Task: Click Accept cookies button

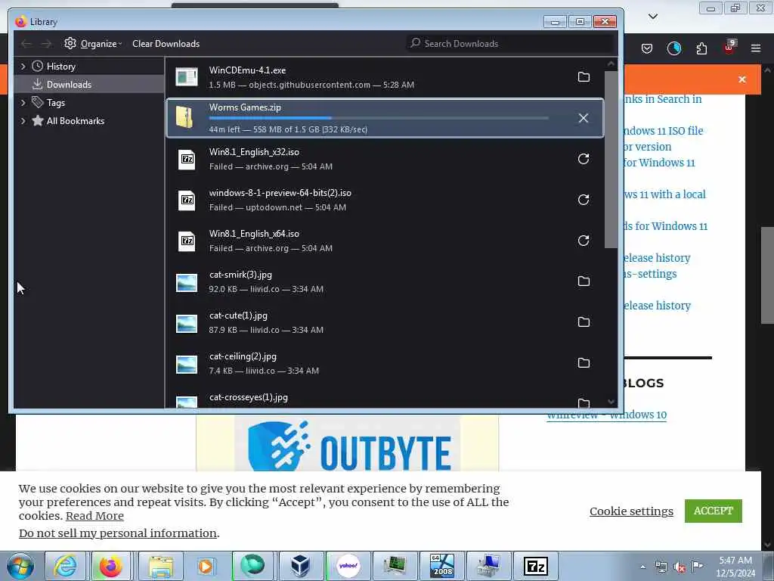Action: pos(714,511)
